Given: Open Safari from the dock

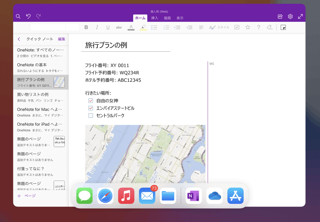Looking at the screenshot, I should (105, 196).
